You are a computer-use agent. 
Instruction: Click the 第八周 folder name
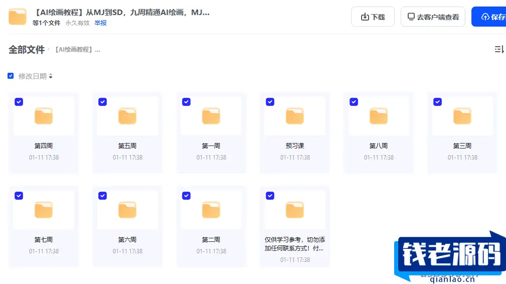(x=379, y=146)
